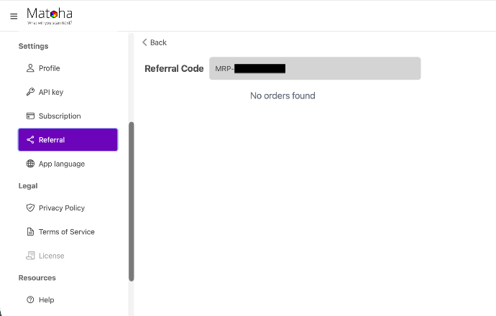Click the License certificate icon
The image size is (496, 316).
click(x=30, y=256)
